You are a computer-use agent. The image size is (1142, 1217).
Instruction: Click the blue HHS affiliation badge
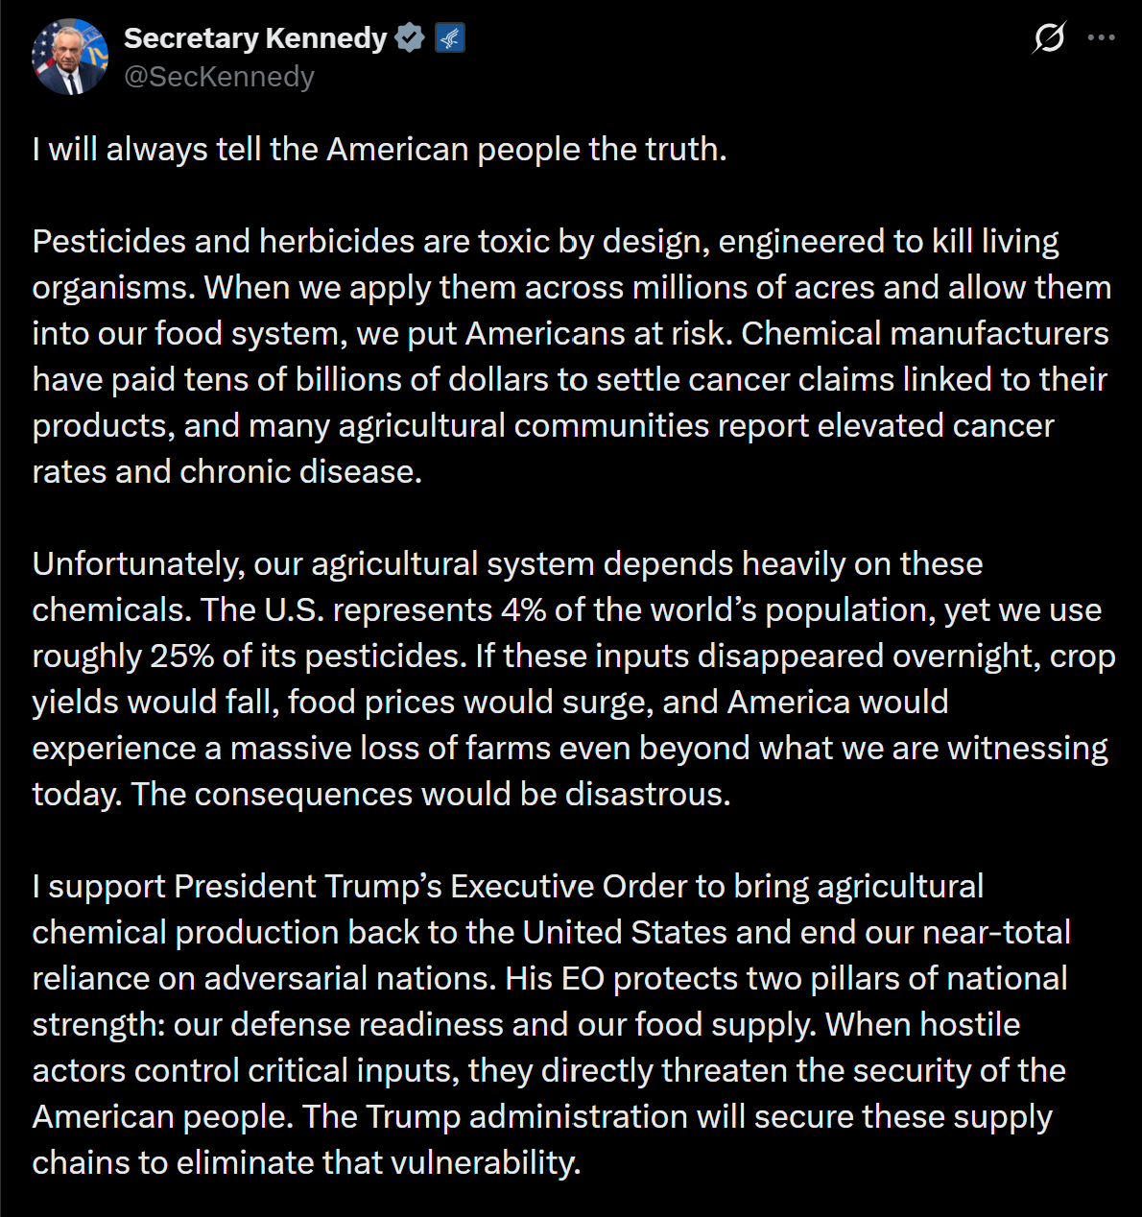coord(450,38)
